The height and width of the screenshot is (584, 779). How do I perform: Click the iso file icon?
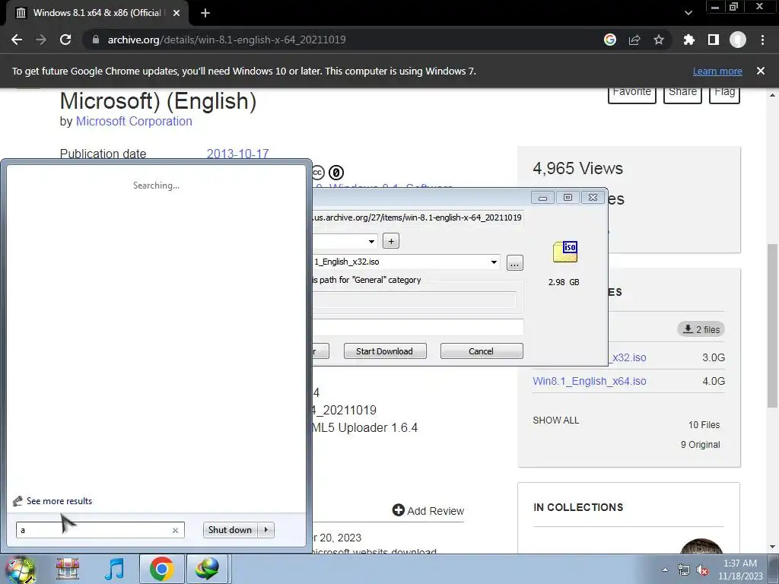click(565, 252)
